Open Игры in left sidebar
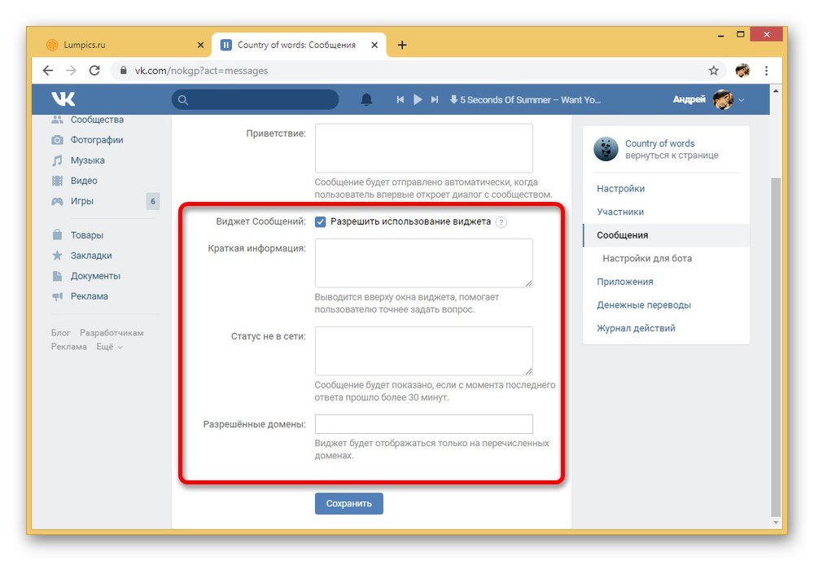 pyautogui.click(x=82, y=201)
